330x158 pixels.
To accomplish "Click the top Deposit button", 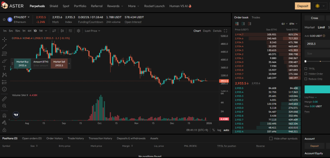I will pyautogui.click(x=303, y=6).
